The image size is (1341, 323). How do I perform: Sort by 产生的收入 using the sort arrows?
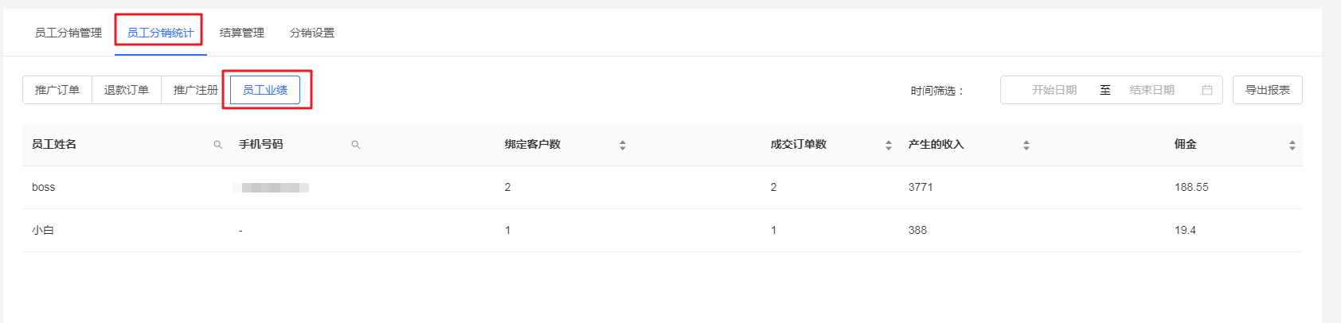pyautogui.click(x=1026, y=145)
